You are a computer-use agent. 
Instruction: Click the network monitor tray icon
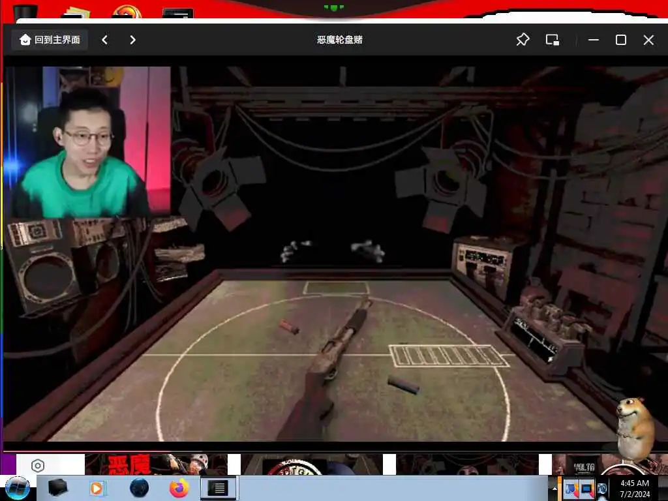(x=586, y=489)
